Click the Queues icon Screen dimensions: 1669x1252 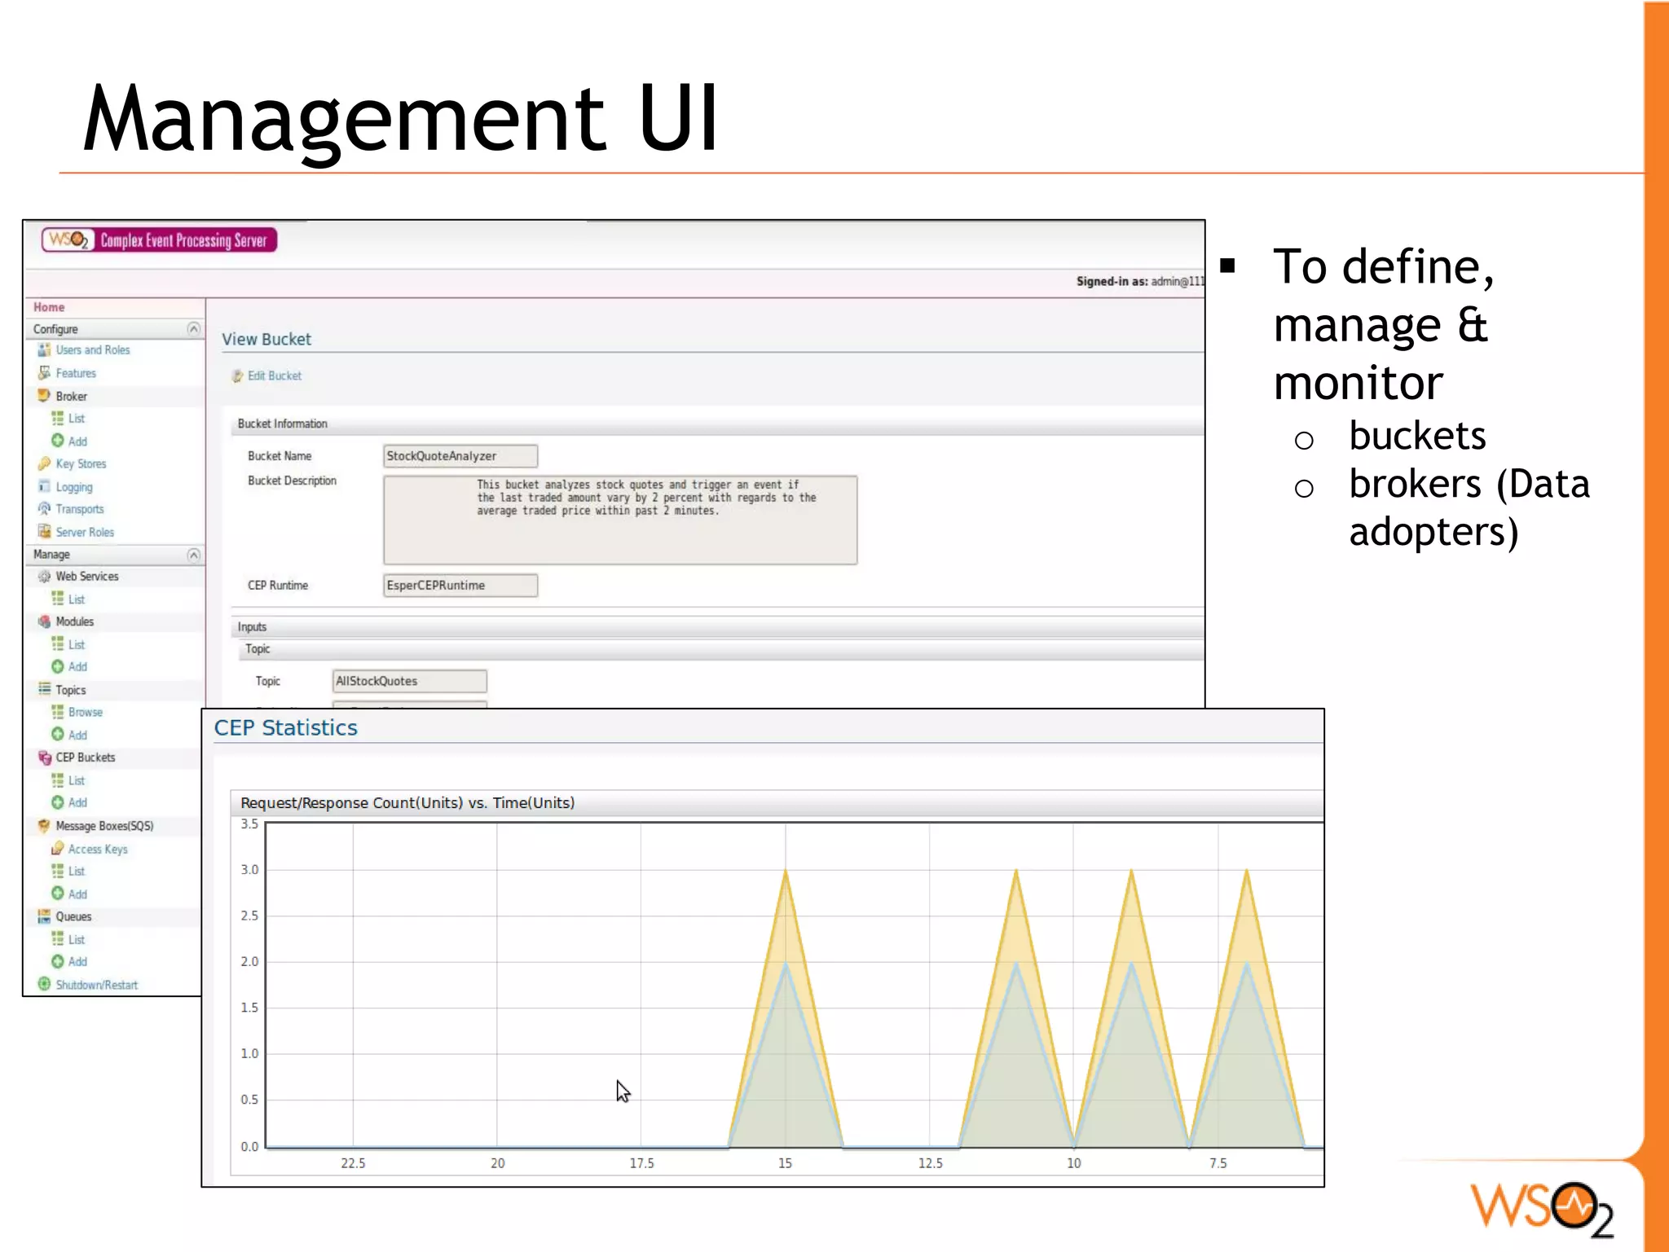click(x=44, y=916)
